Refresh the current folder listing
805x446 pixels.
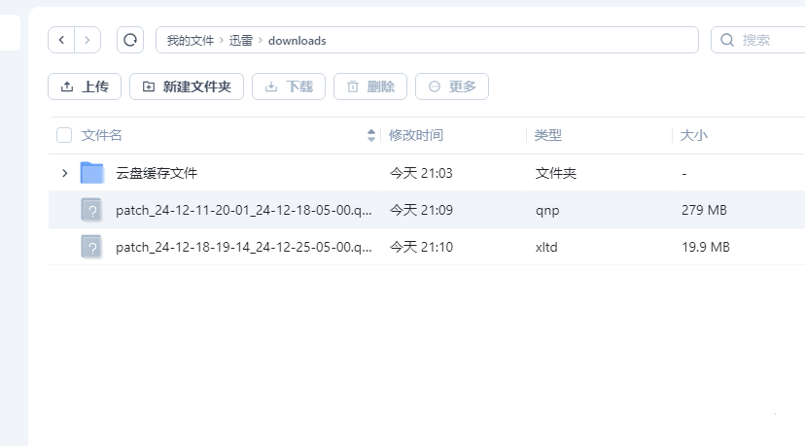(129, 40)
